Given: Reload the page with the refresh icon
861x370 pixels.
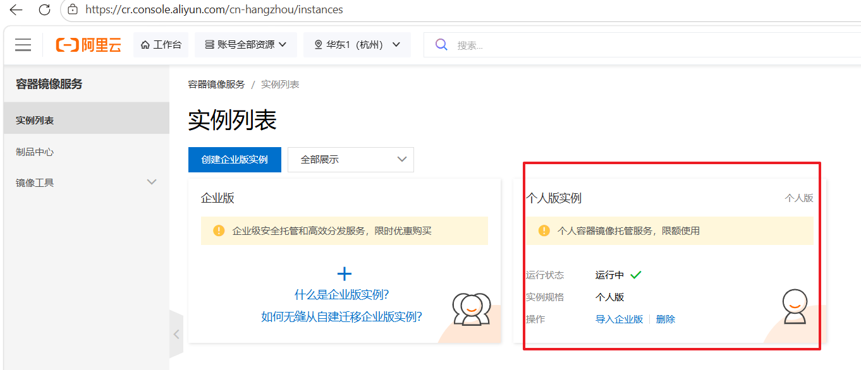Looking at the screenshot, I should click(x=44, y=9).
